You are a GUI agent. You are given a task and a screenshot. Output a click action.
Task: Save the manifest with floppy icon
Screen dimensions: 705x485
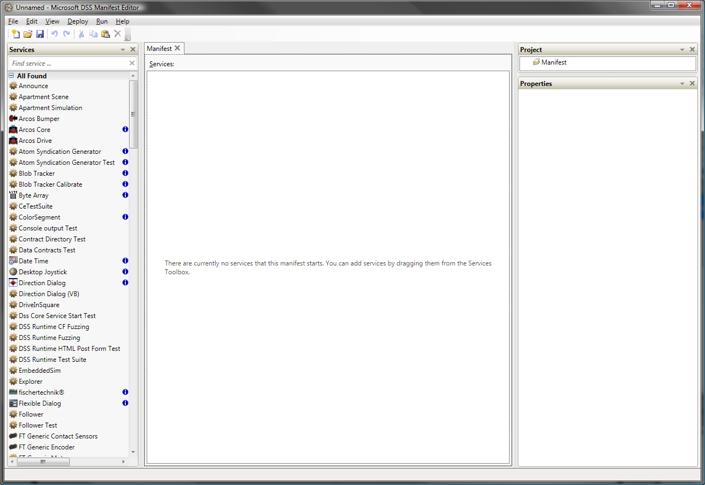(x=40, y=34)
